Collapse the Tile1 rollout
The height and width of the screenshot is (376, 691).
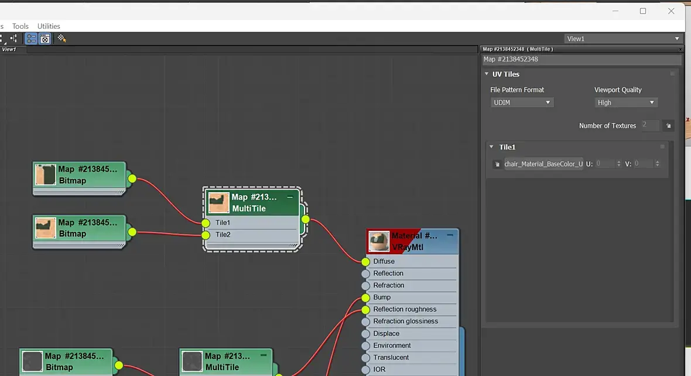(x=491, y=147)
